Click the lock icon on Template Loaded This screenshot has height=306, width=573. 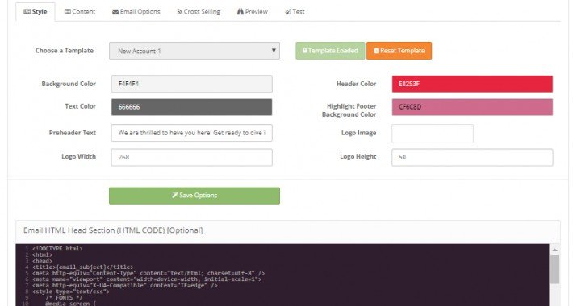click(304, 51)
